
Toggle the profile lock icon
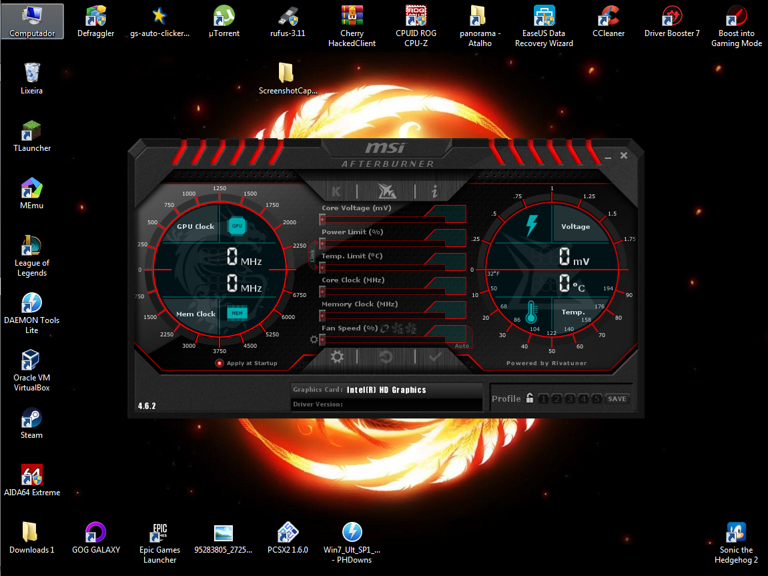[530, 398]
